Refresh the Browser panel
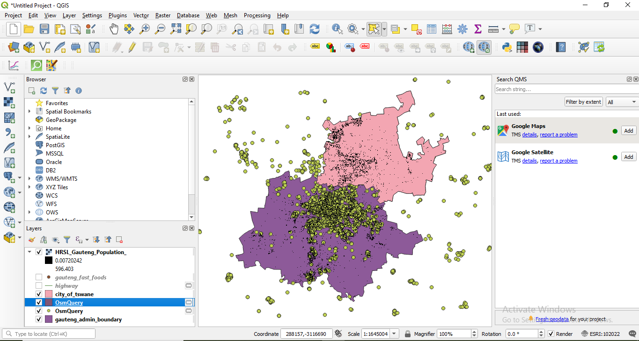This screenshot has width=639, height=341. pyautogui.click(x=44, y=91)
